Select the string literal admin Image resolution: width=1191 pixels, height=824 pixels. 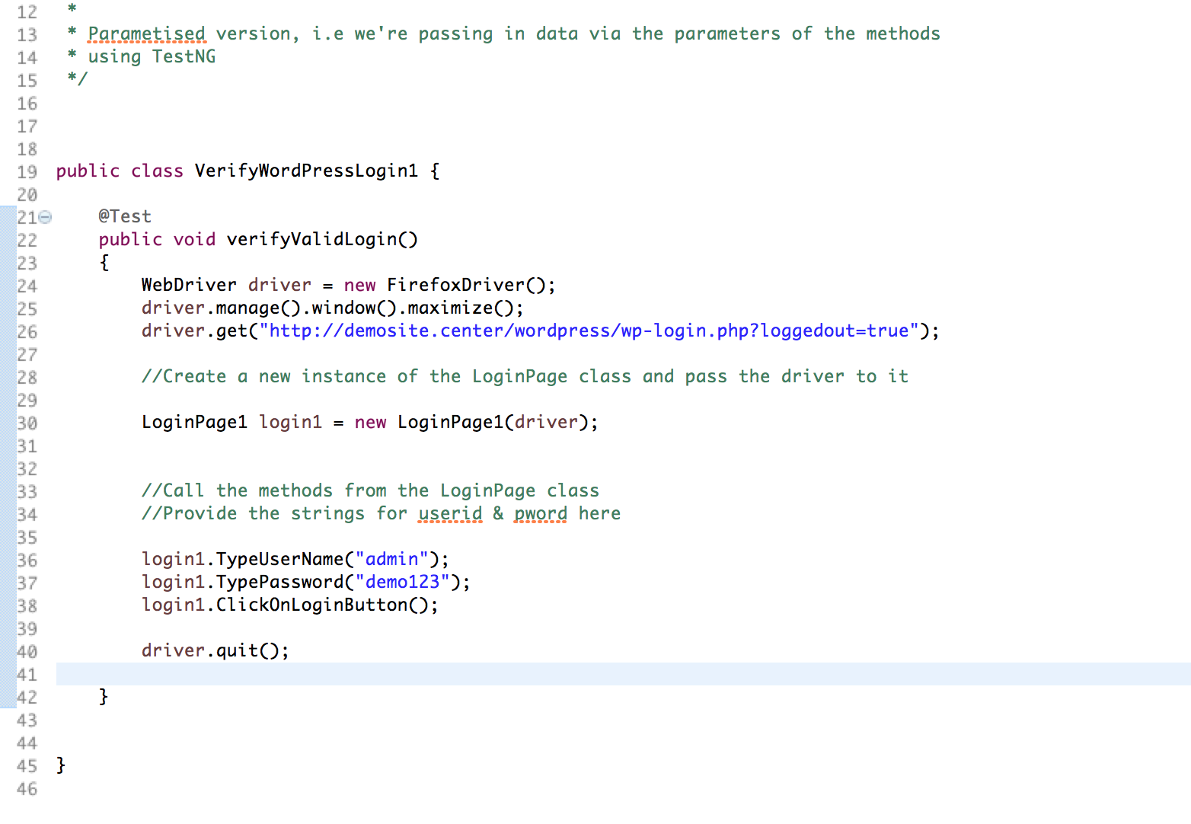(x=393, y=559)
